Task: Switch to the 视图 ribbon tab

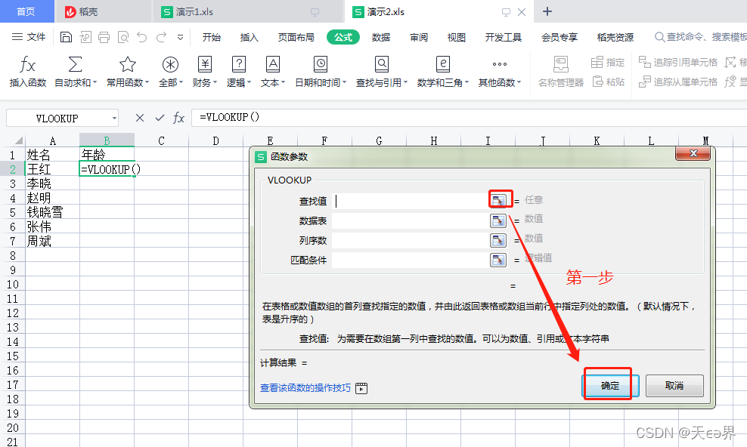Action: [457, 37]
